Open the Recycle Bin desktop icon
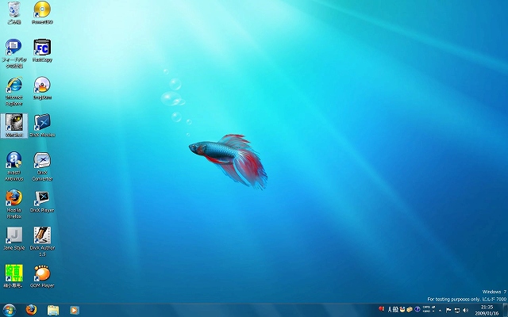This screenshot has height=317, width=508. [x=14, y=13]
